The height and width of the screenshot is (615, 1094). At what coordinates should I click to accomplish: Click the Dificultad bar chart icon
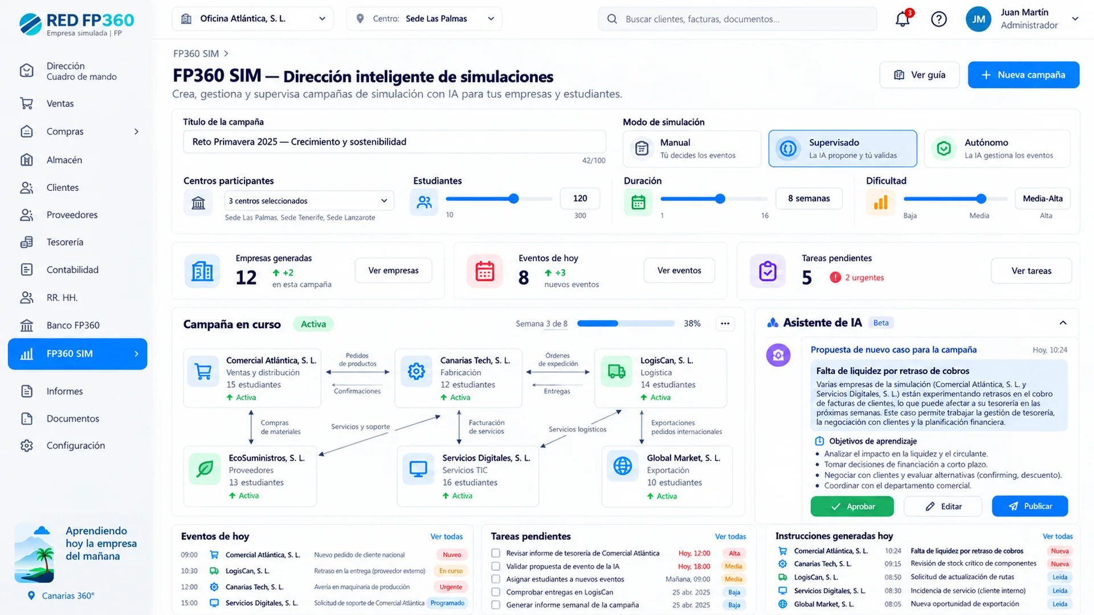pos(881,202)
